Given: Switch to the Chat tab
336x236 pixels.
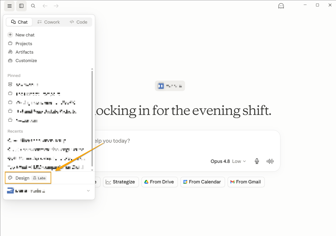Looking at the screenshot, I should coord(19,22).
